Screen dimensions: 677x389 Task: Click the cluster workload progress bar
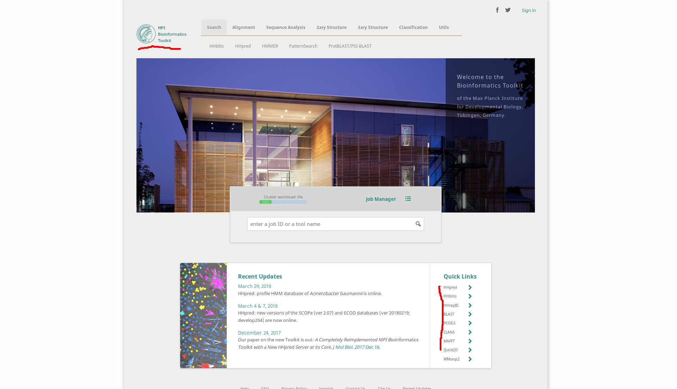tap(283, 202)
